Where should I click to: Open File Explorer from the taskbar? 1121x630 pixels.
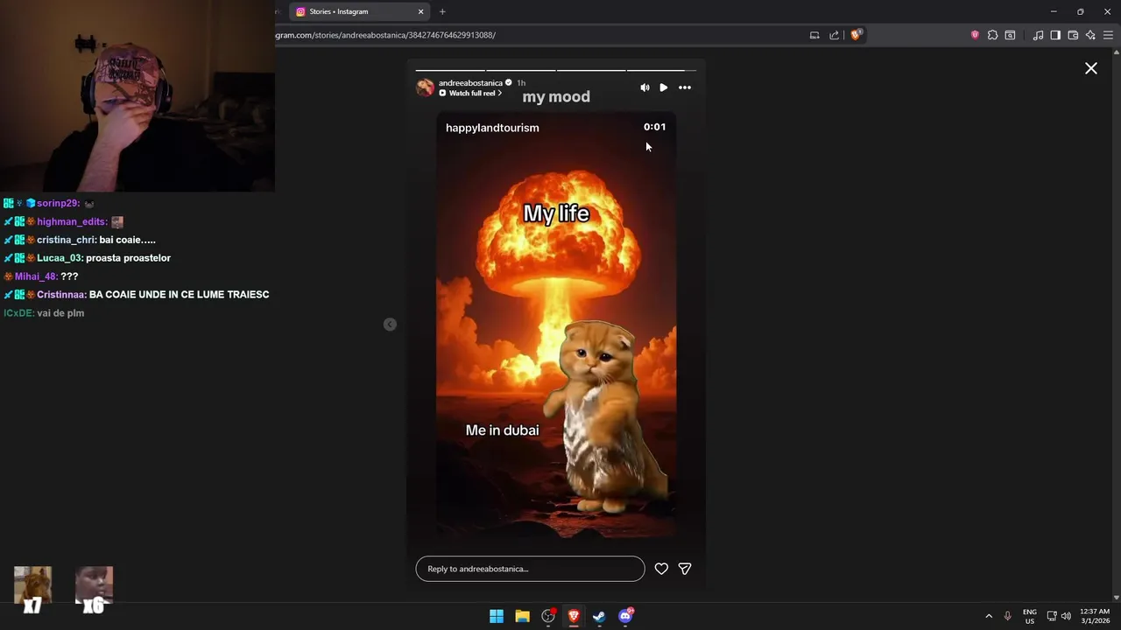pos(522,616)
